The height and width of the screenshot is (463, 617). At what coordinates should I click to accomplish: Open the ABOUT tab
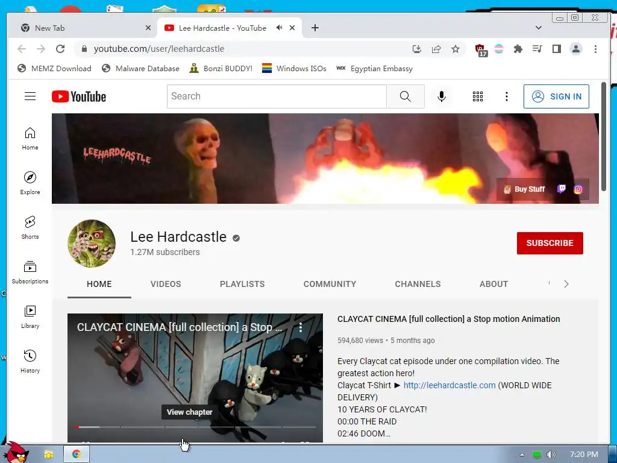494,284
